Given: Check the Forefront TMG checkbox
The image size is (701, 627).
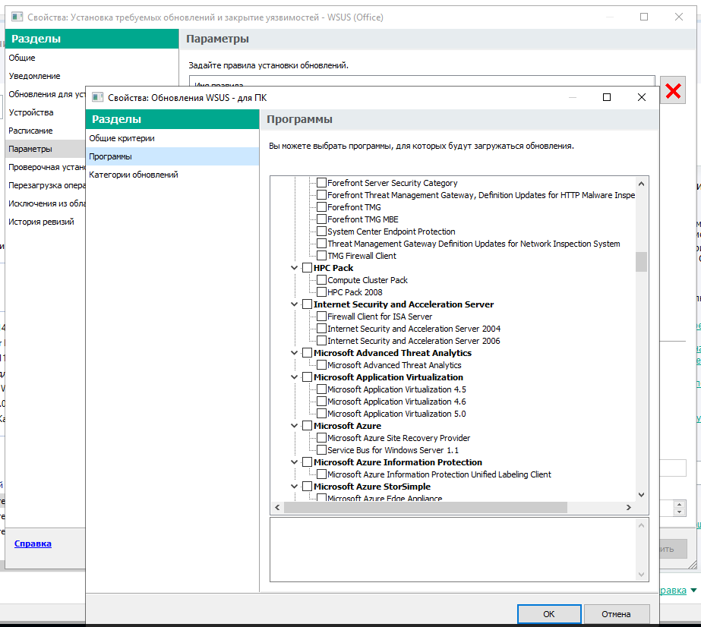Looking at the screenshot, I should [x=321, y=207].
